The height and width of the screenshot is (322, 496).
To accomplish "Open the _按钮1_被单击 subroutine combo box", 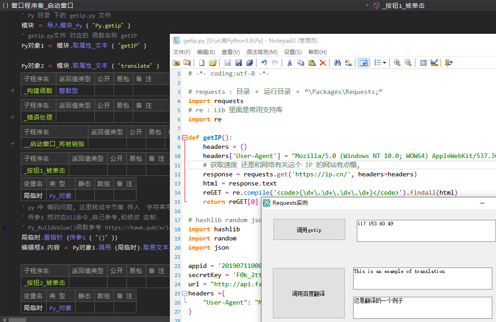I will pos(434,5).
